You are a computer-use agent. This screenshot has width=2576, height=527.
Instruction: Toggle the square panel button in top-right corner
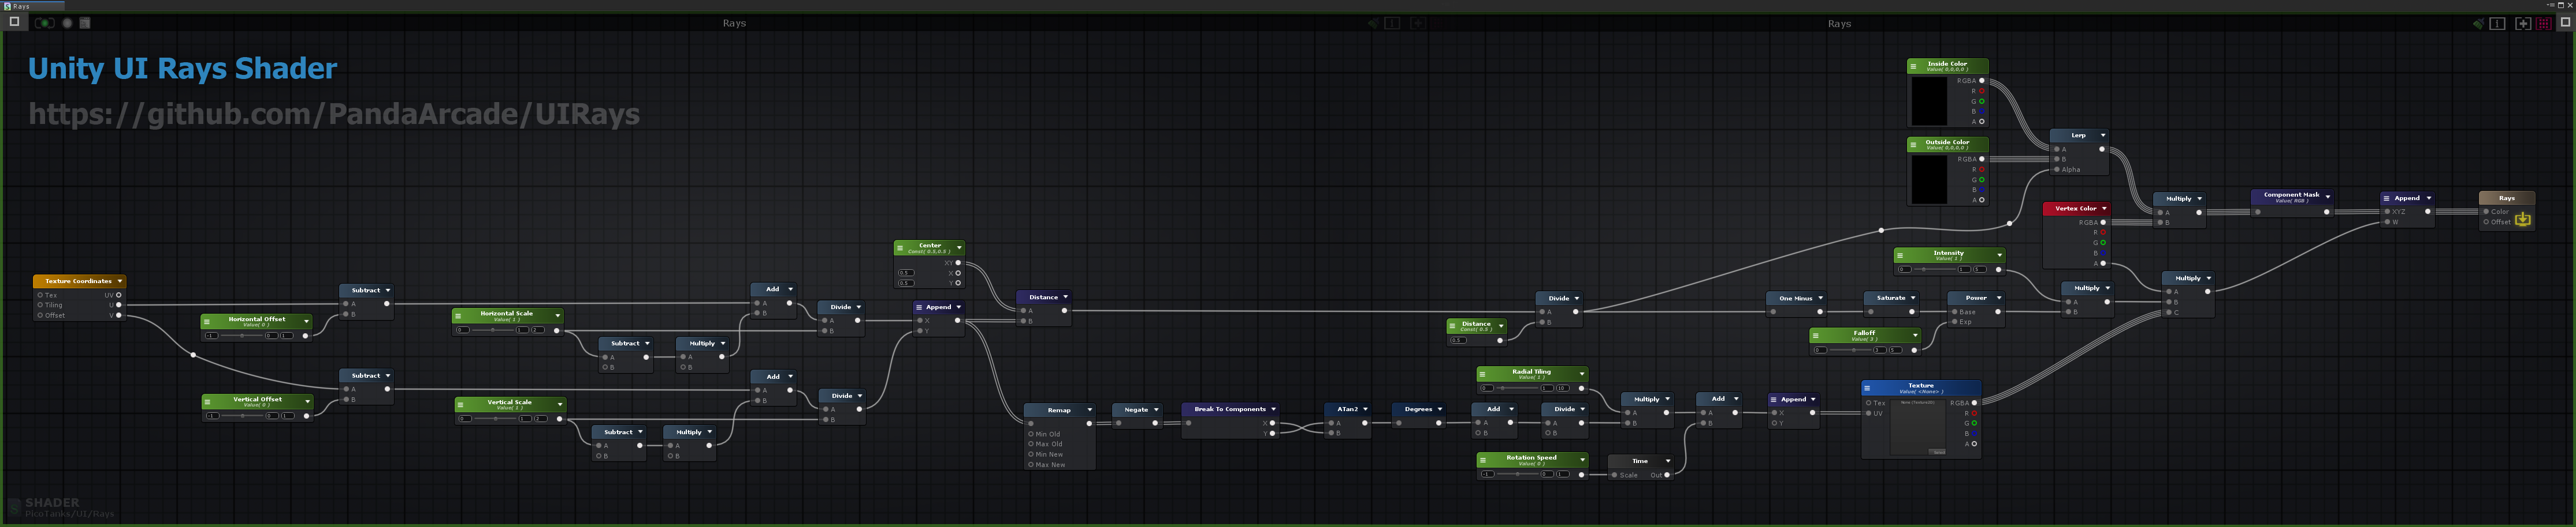pos(2565,22)
